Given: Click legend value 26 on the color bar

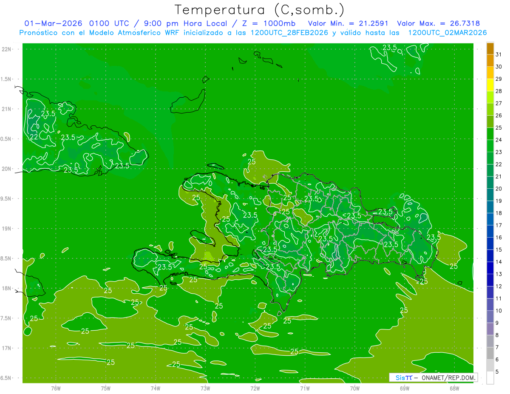Looking at the screenshot, I should (499, 116).
